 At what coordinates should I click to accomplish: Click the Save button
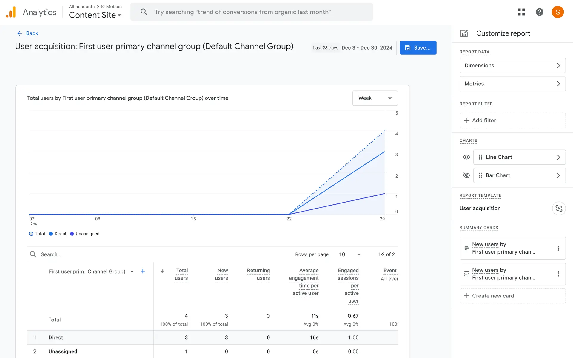[418, 48]
